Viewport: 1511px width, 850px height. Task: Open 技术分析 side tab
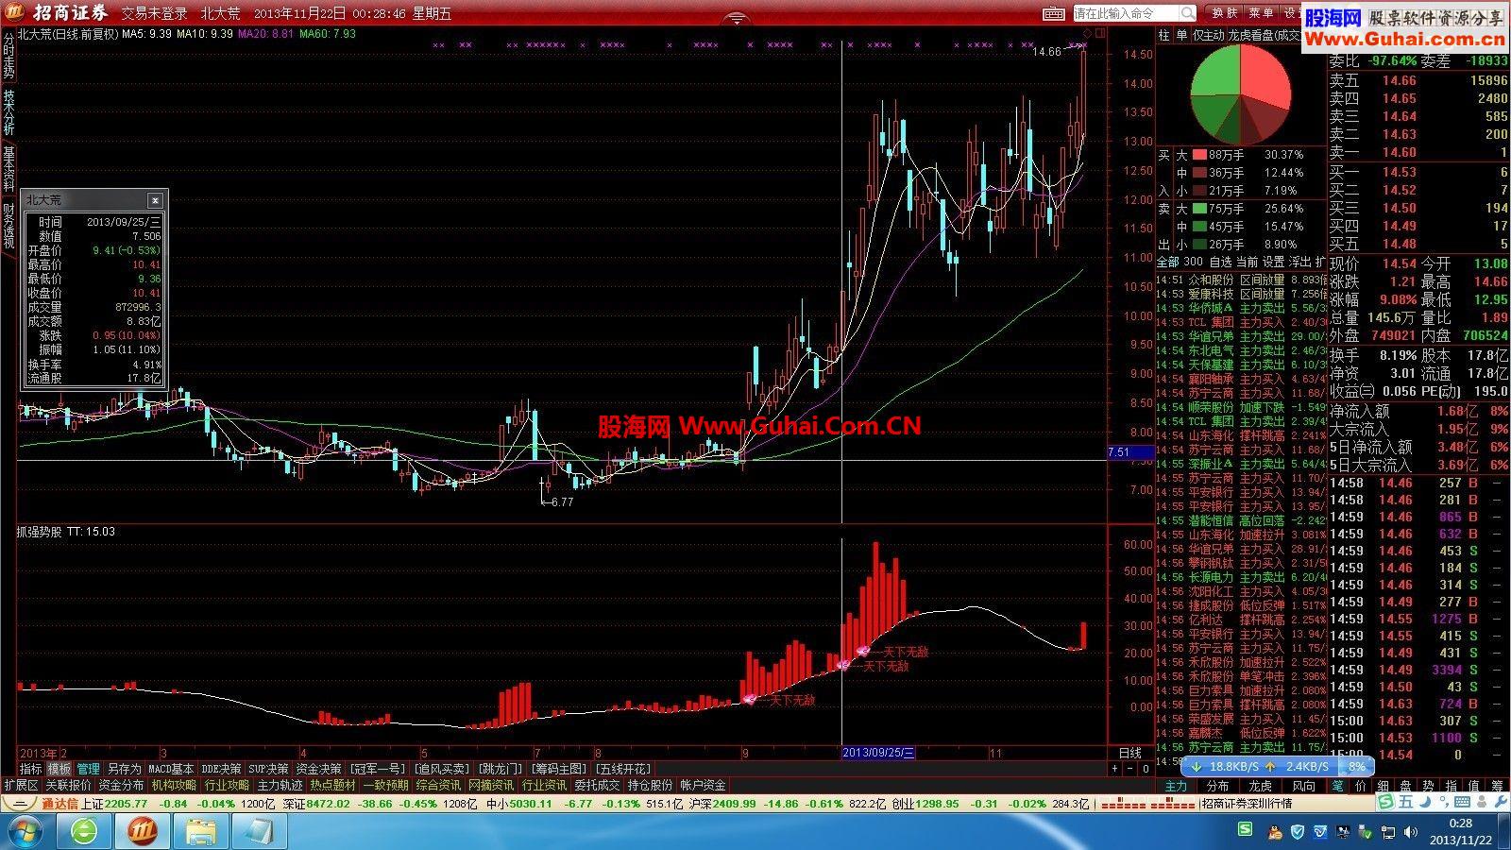pyautogui.click(x=8, y=113)
